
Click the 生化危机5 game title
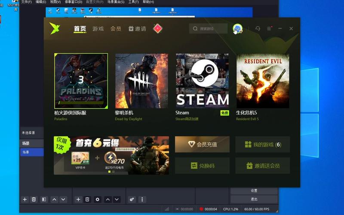click(246, 113)
